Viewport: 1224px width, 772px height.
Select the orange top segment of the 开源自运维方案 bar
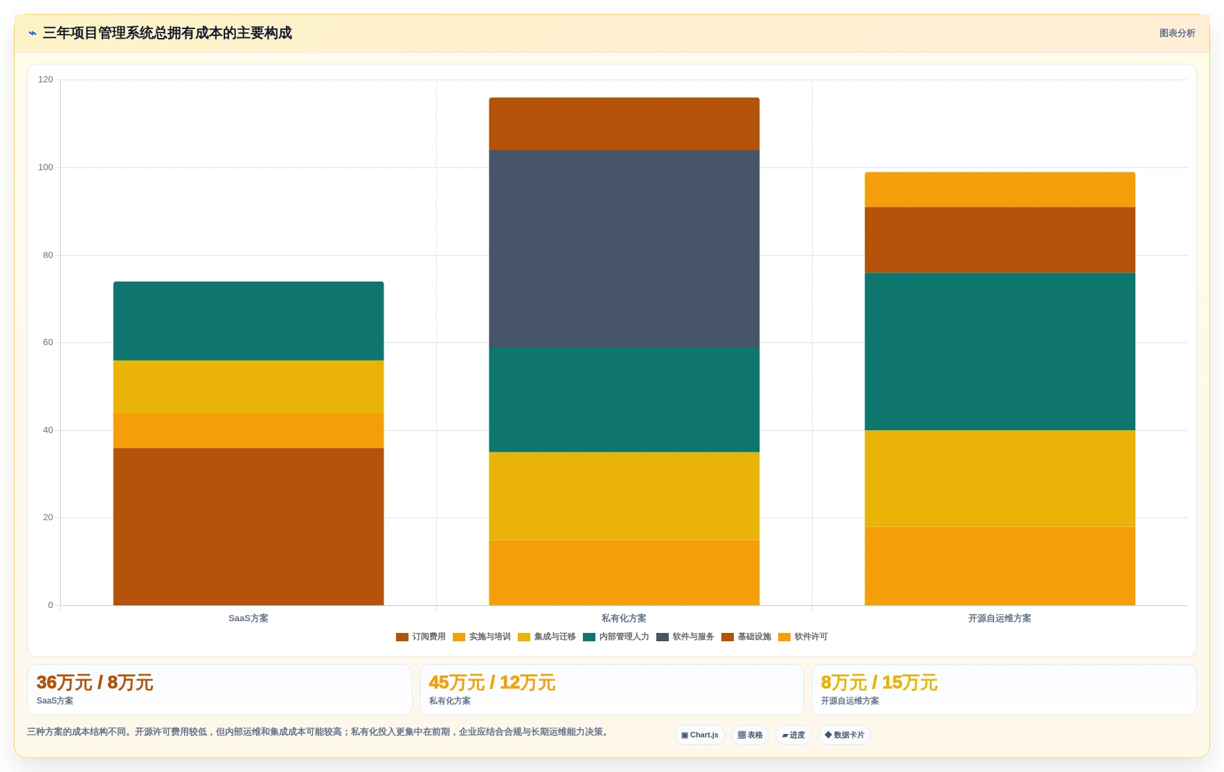1000,190
